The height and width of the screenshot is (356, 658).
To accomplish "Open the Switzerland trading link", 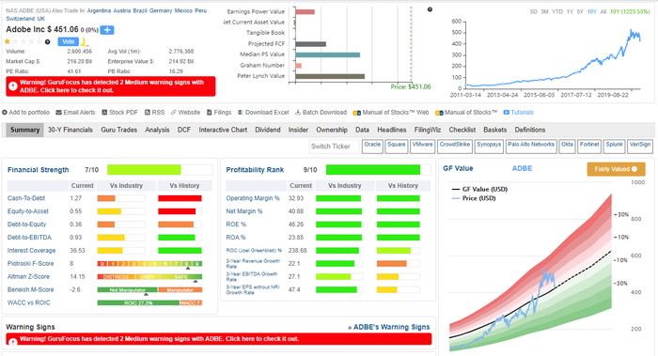I will click(20, 19).
